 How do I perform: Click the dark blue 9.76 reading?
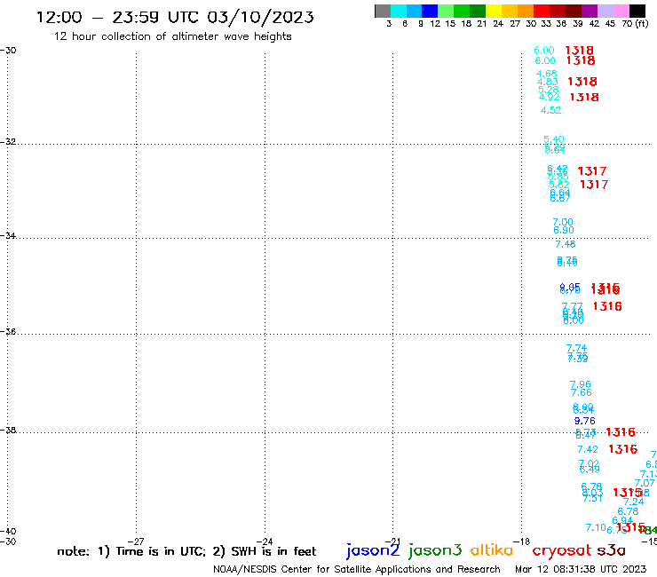pyautogui.click(x=584, y=421)
